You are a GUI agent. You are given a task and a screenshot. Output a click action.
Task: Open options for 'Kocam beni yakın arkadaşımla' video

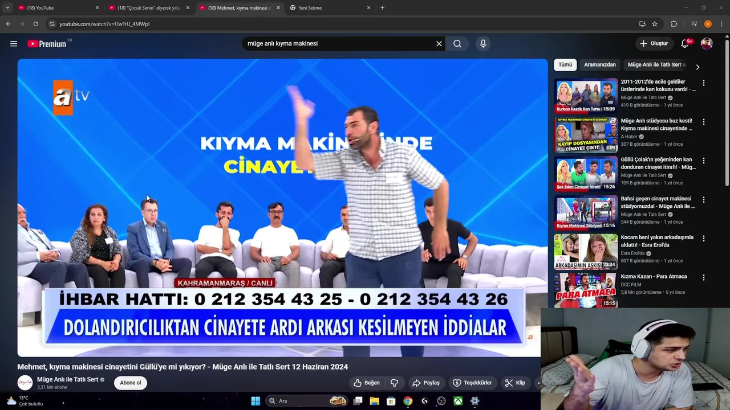click(x=704, y=239)
